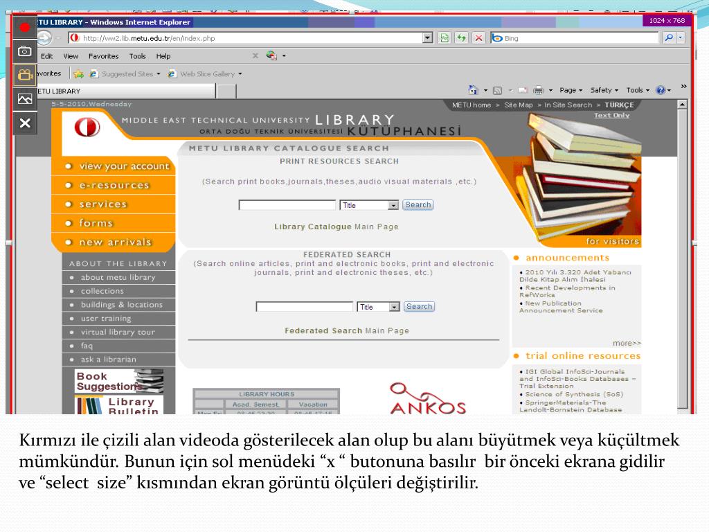Open the Help menu
This screenshot has width=709, height=532.
click(163, 56)
